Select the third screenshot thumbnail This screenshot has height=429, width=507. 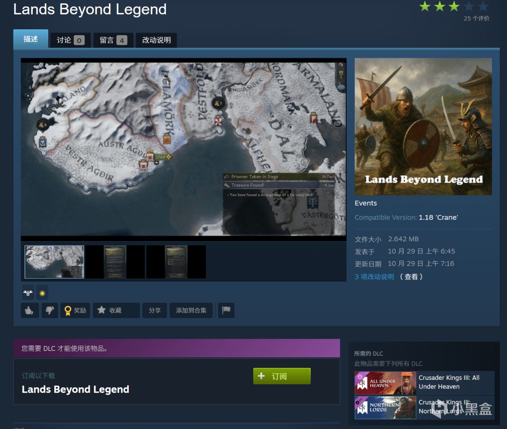tap(176, 262)
